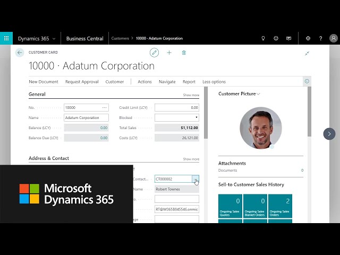The image size is (340, 255).
Task: Open the Contact code lookup dropdown
Action: pyautogui.click(x=195, y=179)
